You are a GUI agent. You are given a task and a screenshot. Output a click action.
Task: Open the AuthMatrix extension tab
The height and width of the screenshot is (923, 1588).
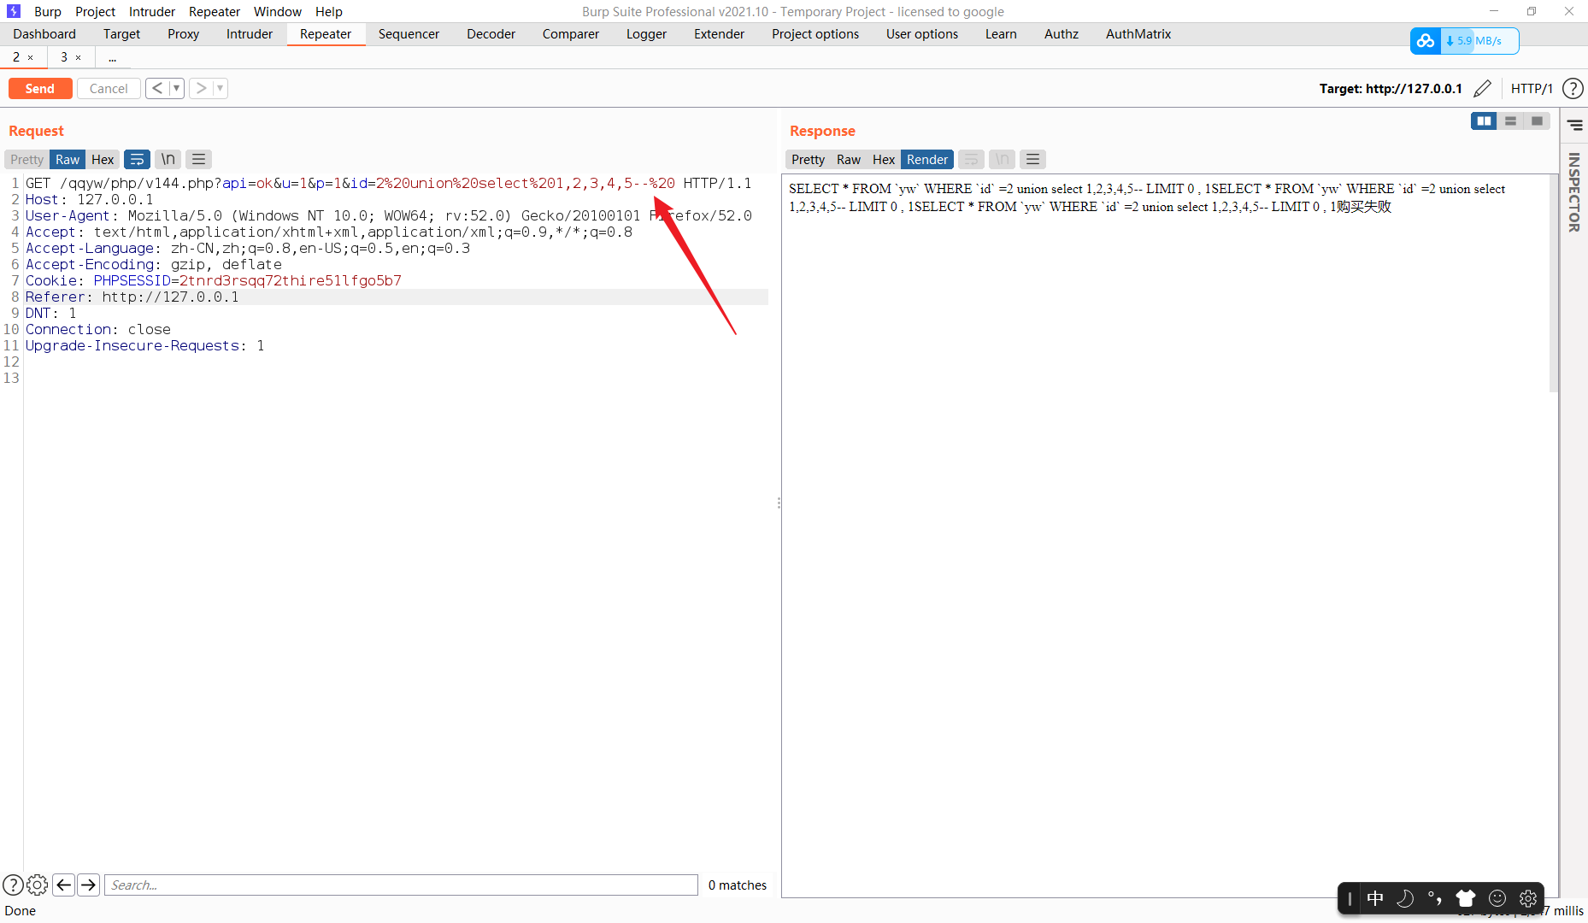1138,34
